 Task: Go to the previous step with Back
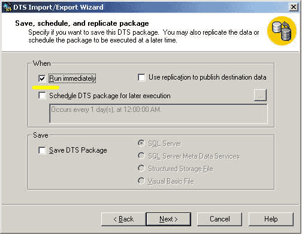(x=123, y=219)
